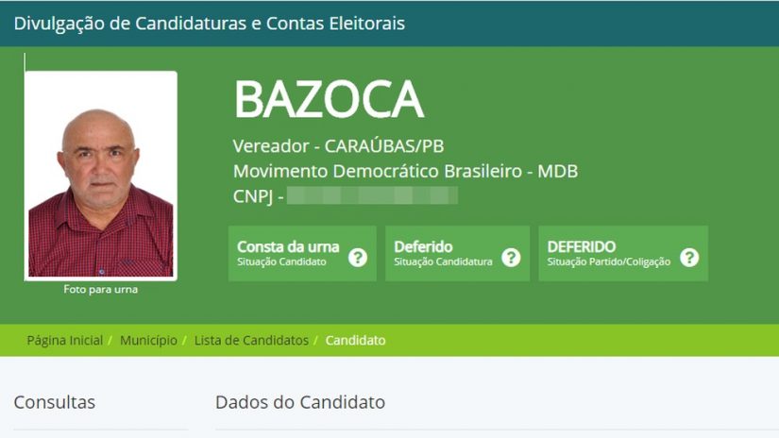This screenshot has width=779, height=438.
Task: Go to Página Inicial in the breadcrumb
Action: 64,340
